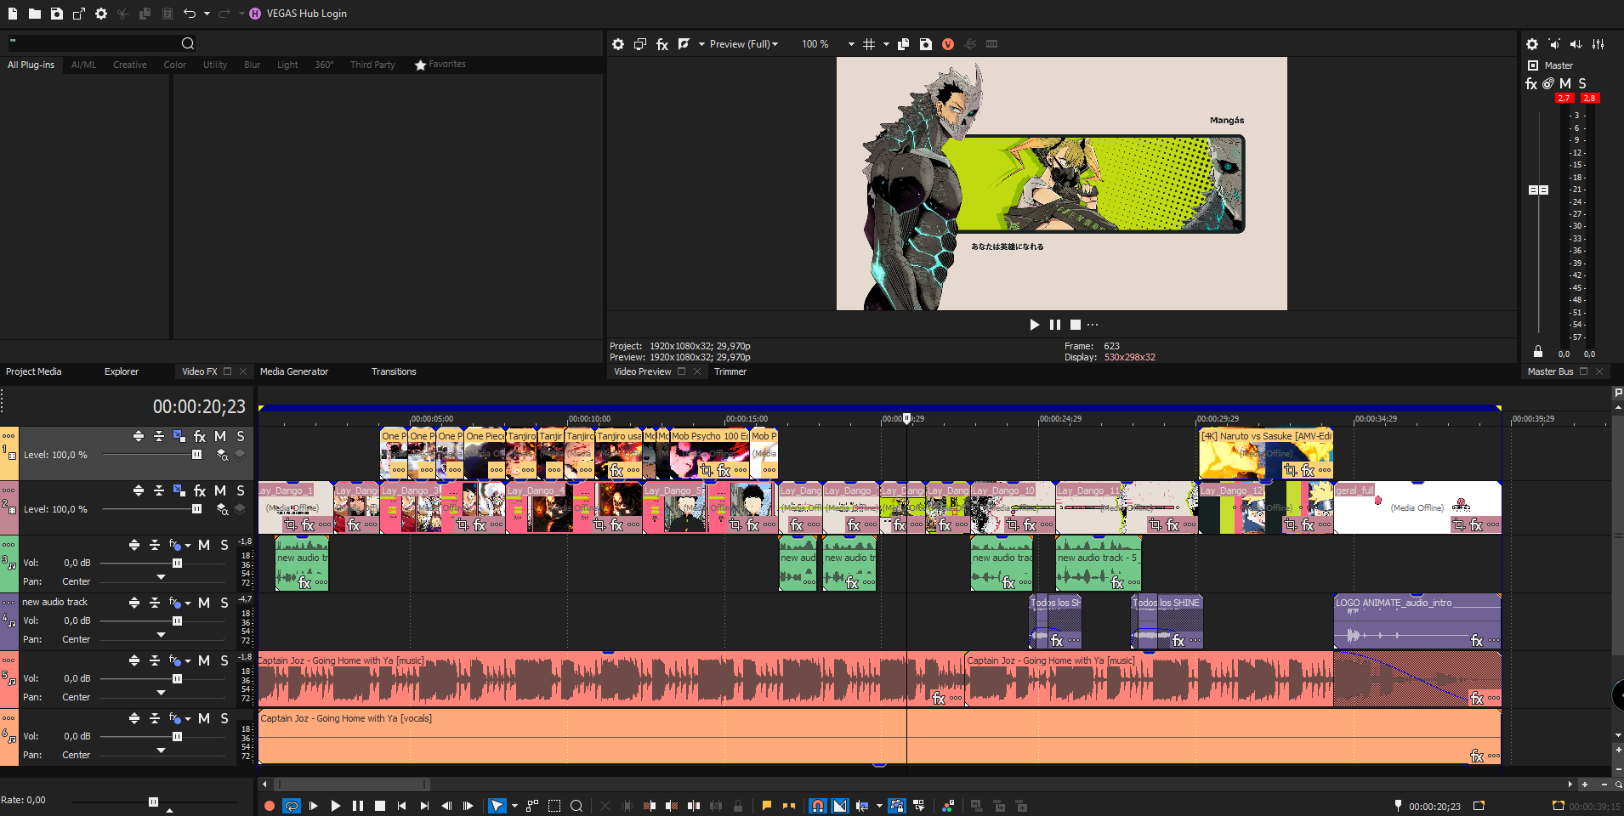Open the Undo history dropdown arrow
Viewport: 1624px width, 816px height.
click(x=207, y=14)
